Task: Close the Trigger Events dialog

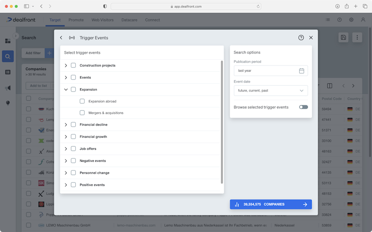Action: (x=311, y=38)
